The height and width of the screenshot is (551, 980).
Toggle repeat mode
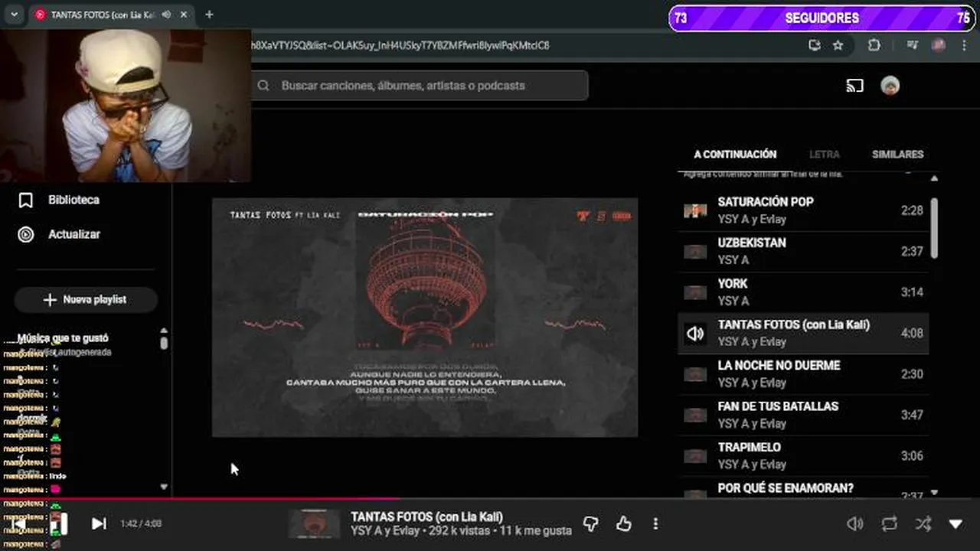coord(889,523)
